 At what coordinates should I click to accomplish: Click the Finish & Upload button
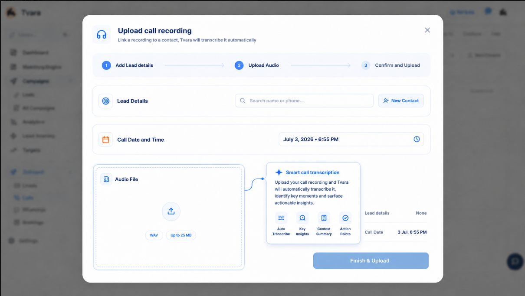tap(371, 260)
